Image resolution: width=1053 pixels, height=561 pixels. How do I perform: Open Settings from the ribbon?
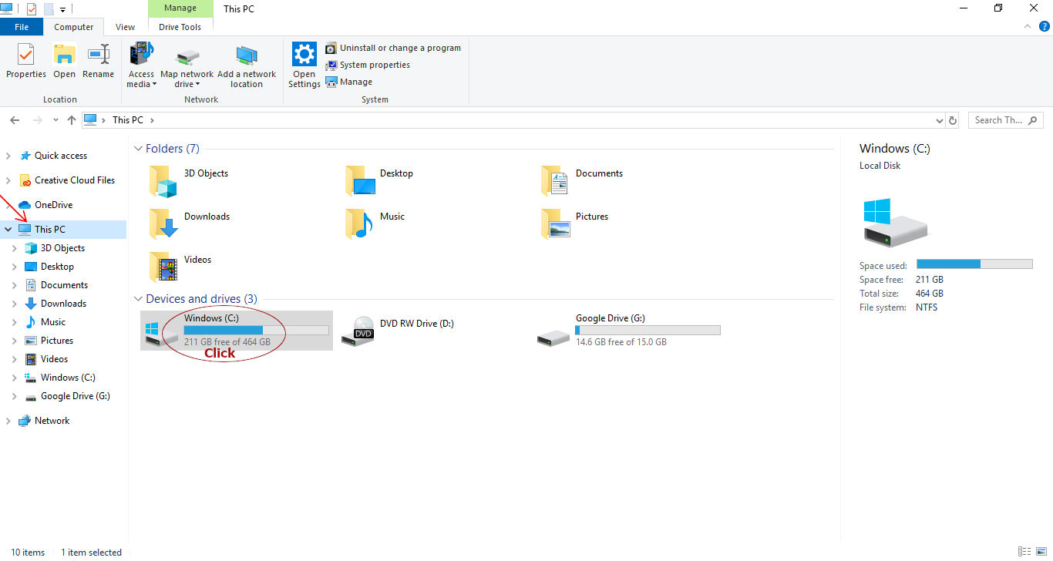[x=304, y=66]
